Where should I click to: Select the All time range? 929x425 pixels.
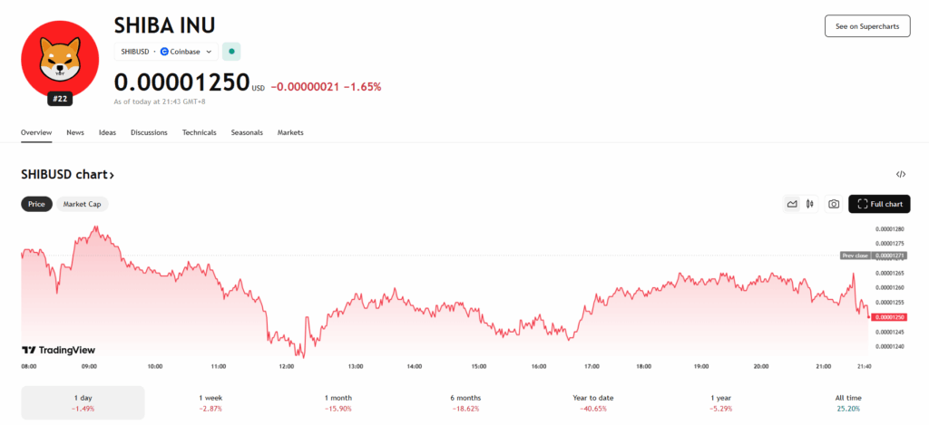click(847, 402)
